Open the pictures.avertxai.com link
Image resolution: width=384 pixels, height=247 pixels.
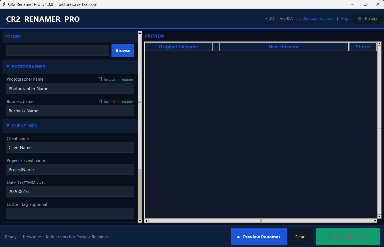click(x=316, y=19)
